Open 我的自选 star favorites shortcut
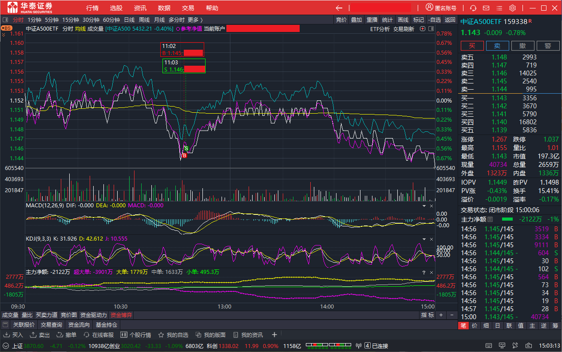This screenshot has width=562, height=352. coord(173,335)
